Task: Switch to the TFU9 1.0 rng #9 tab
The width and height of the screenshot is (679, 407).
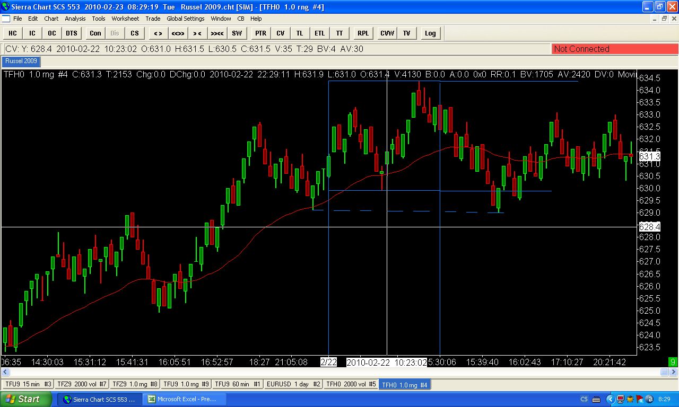Action: click(186, 384)
